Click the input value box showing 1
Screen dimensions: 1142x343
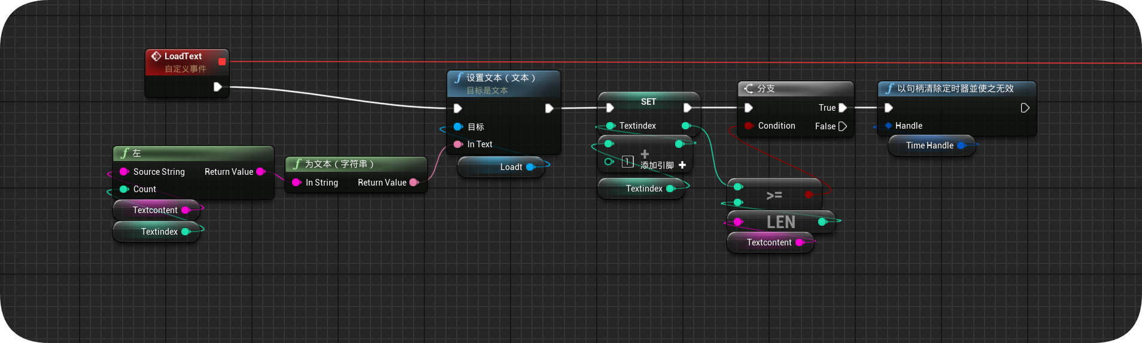pos(627,162)
